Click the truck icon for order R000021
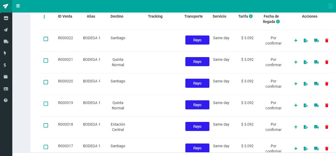 [x=316, y=62]
